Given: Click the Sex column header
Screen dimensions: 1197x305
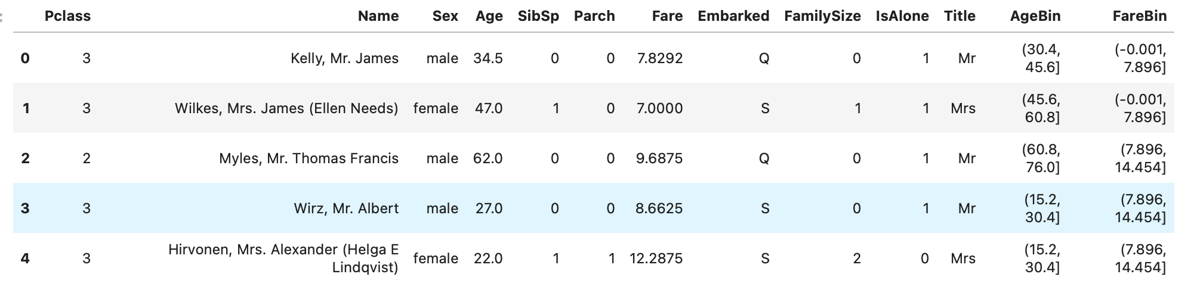Looking at the screenshot, I should pos(445,16).
